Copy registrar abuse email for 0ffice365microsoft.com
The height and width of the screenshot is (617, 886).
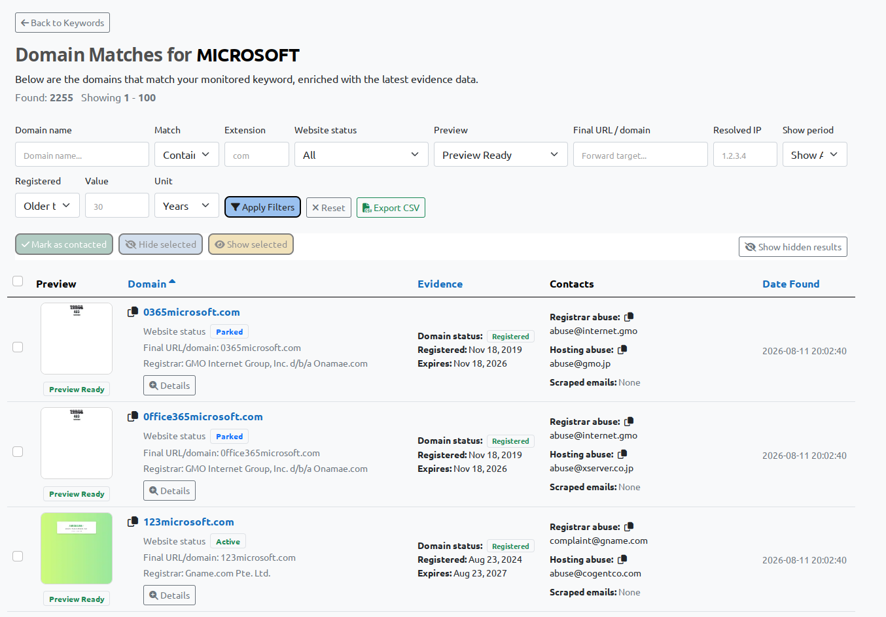629,422
